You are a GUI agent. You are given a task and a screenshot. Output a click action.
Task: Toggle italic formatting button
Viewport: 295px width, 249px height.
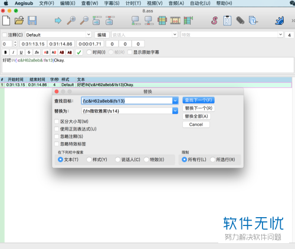point(13,53)
